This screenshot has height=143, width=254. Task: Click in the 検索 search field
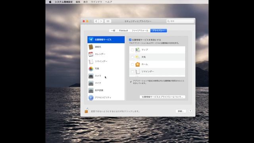tap(180, 21)
